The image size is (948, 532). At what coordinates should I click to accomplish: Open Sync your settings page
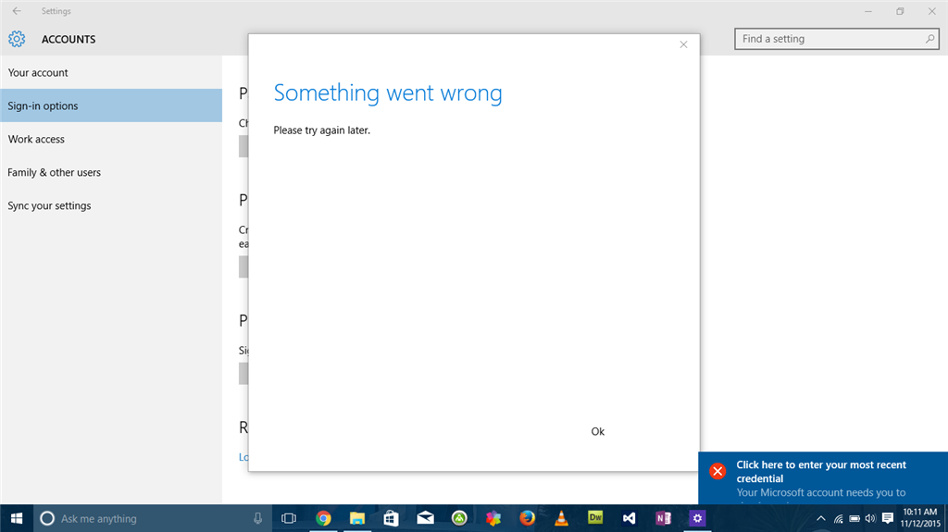(111, 205)
